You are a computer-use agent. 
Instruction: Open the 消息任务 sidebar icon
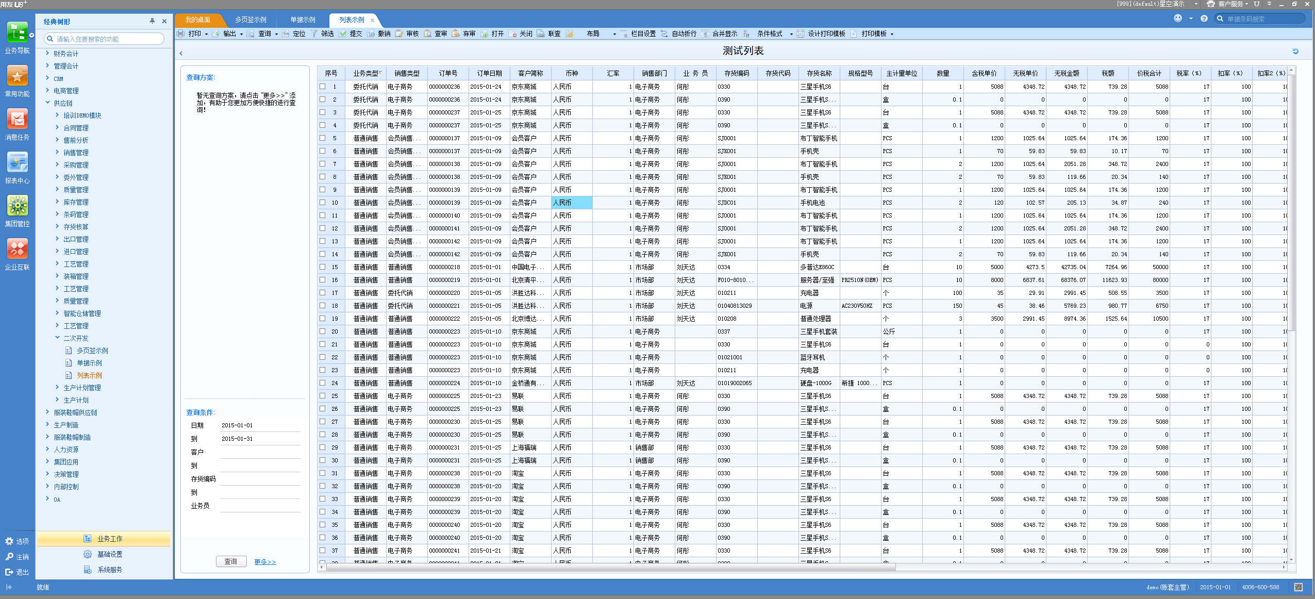tap(17, 119)
